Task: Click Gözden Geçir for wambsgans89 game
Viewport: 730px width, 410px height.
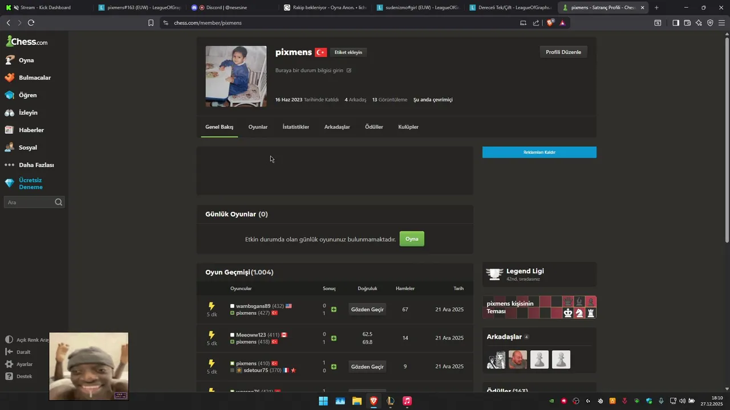Action: tap(367, 309)
